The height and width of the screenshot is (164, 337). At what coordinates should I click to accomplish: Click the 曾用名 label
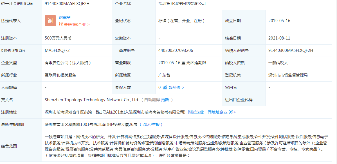(231, 87)
